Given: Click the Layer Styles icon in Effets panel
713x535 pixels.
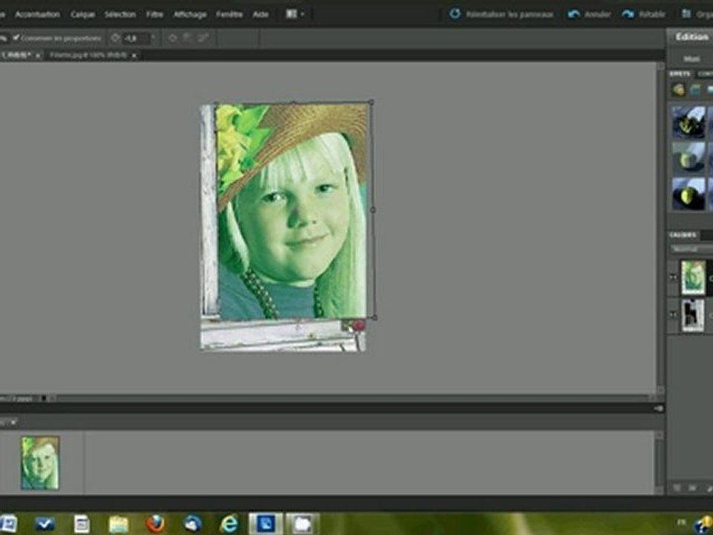Looking at the screenshot, I should pos(695,90).
